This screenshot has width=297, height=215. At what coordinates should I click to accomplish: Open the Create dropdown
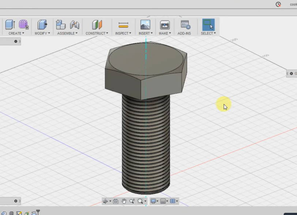[16, 33]
